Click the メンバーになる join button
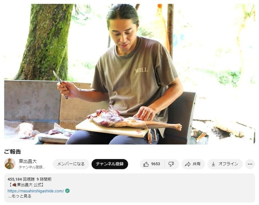 point(71,164)
